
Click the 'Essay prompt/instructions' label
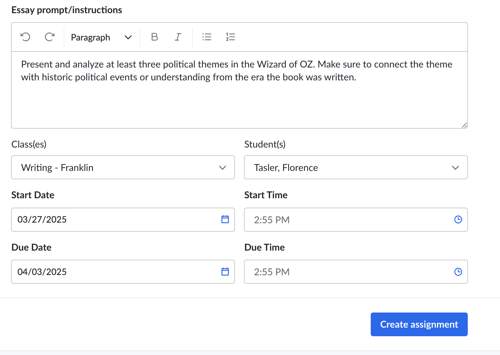pos(67,10)
